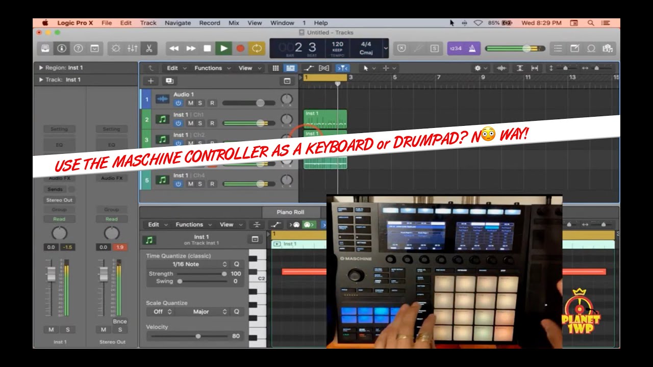Open the Track menu
The image size is (653, 367).
pos(148,23)
